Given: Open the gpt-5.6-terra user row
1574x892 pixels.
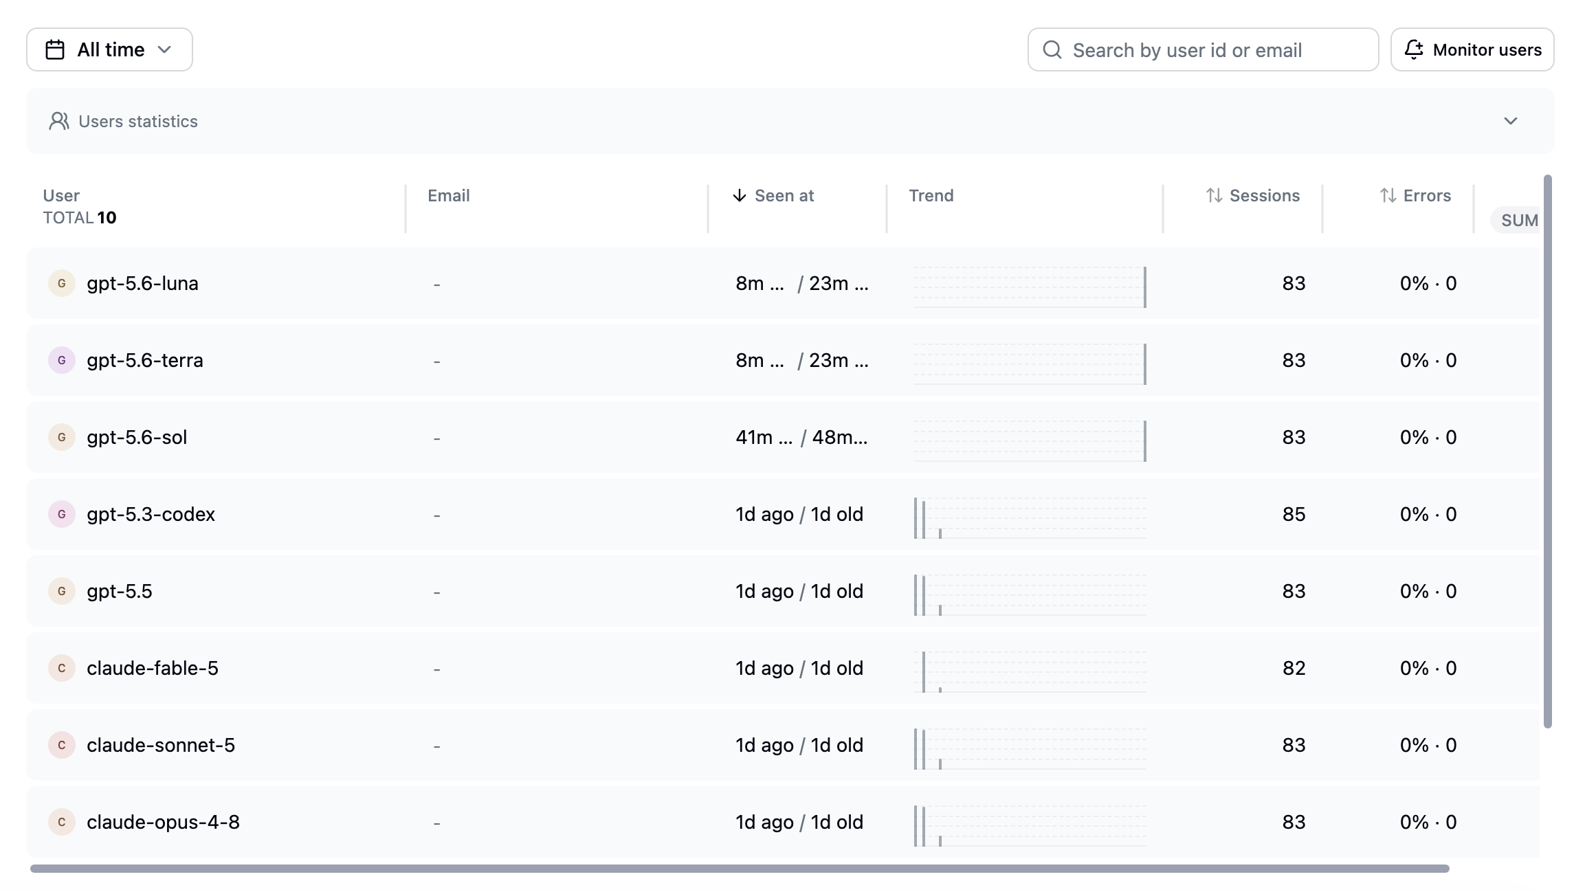Looking at the screenshot, I should tap(784, 360).
